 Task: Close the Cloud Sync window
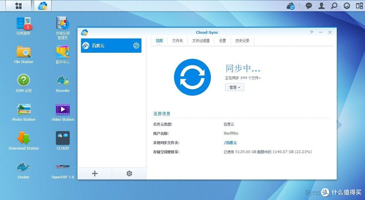click(x=330, y=32)
